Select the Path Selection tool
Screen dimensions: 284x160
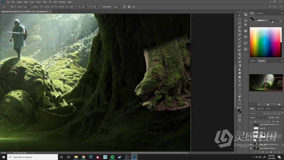[x=240, y=89]
